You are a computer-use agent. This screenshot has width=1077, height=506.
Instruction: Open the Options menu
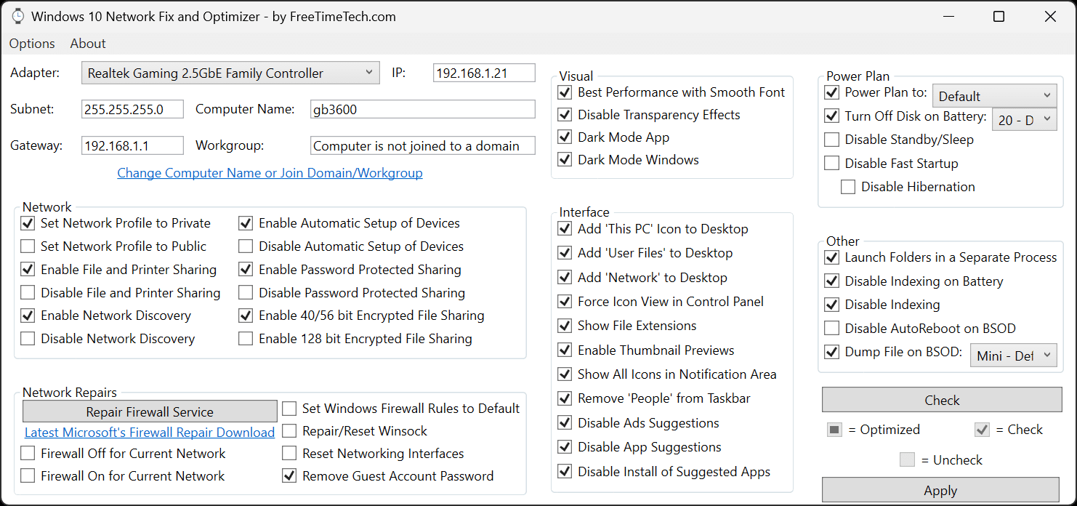(x=31, y=44)
